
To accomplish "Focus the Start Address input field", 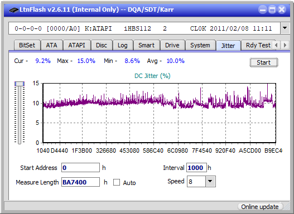I will click(x=80, y=168).
